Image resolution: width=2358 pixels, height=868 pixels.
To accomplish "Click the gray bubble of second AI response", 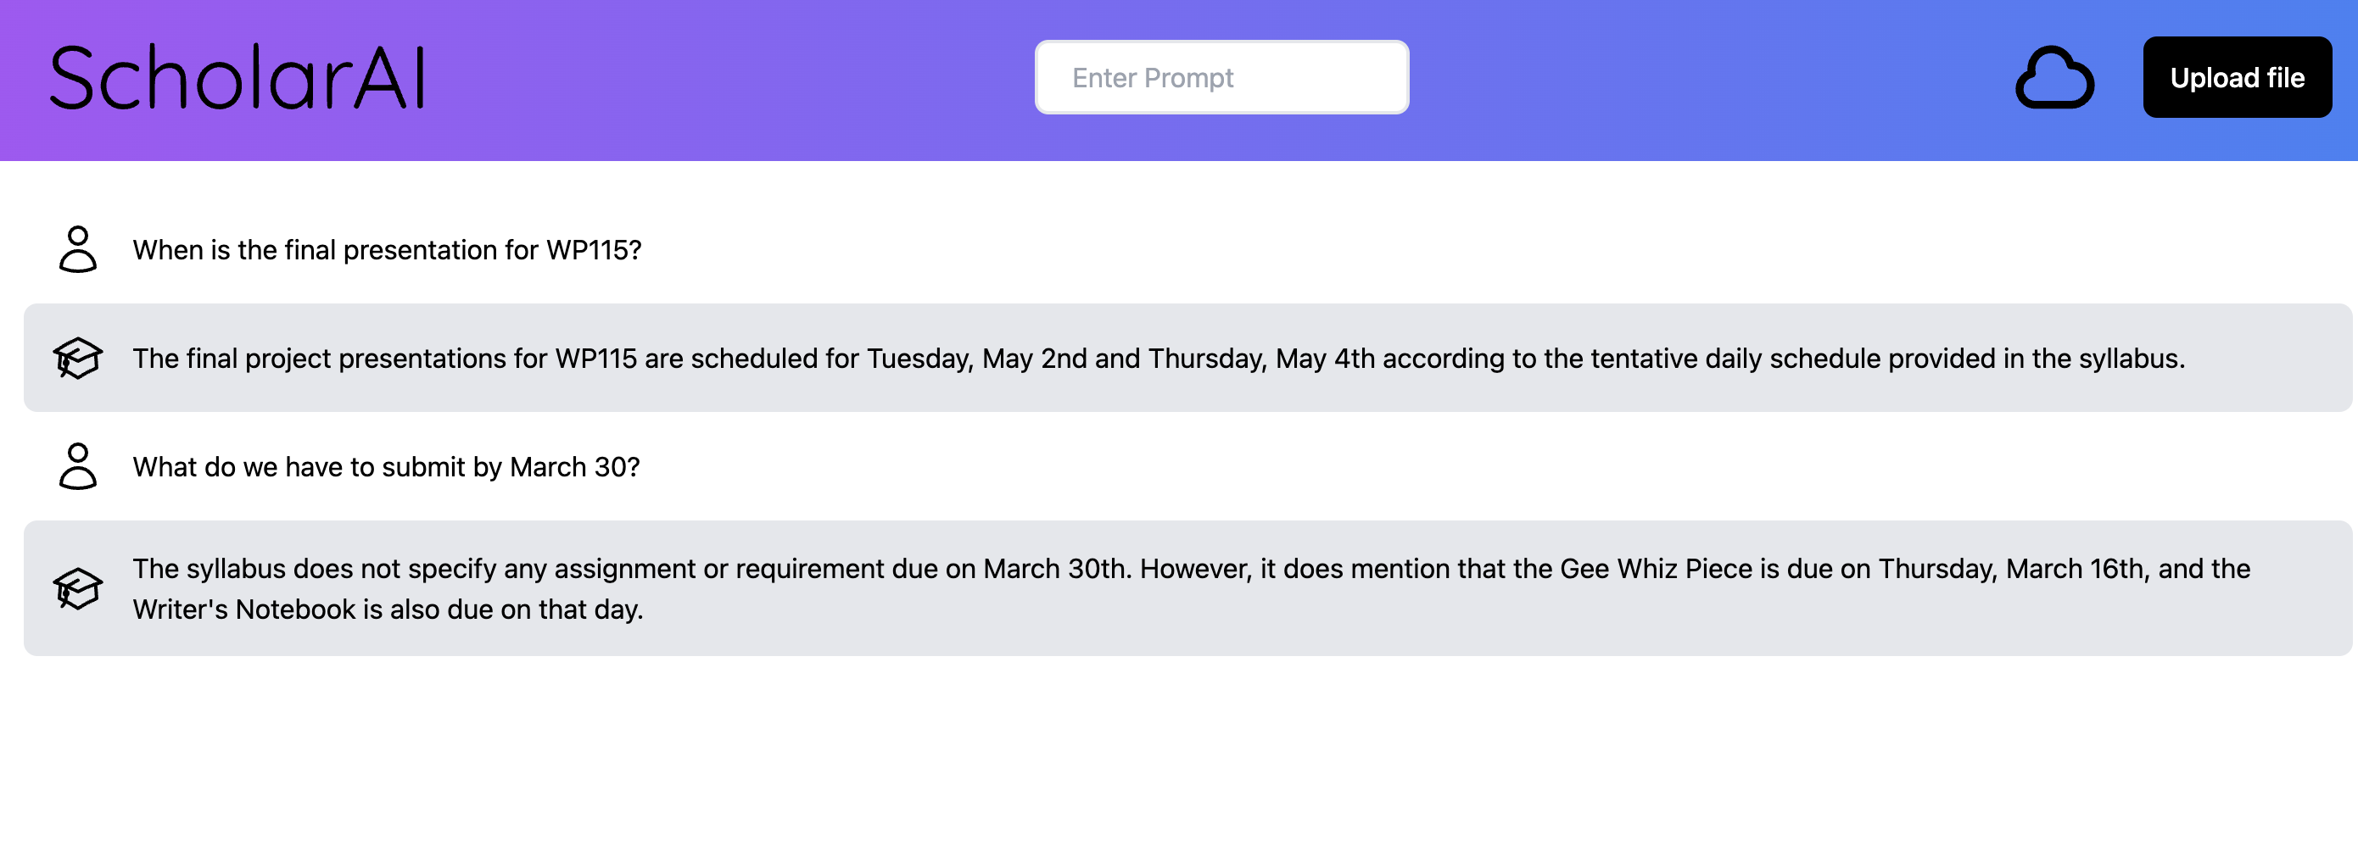I will point(1187,588).
